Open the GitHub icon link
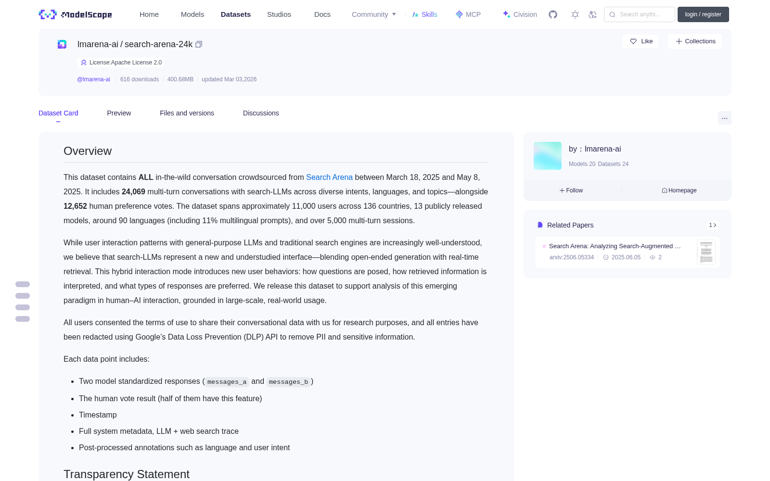Image resolution: width=770 pixels, height=481 pixels. [x=553, y=14]
